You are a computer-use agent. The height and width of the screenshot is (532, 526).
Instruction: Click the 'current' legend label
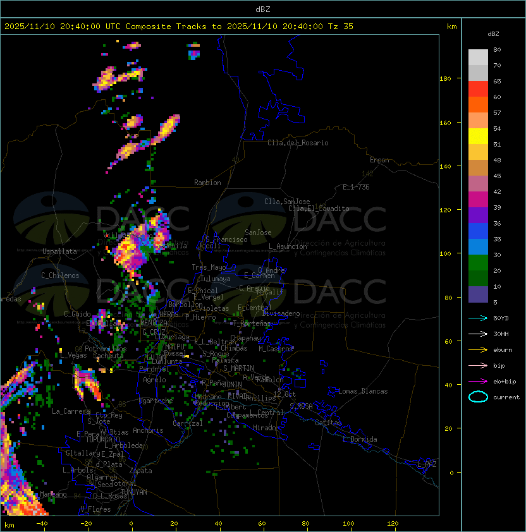click(x=506, y=397)
